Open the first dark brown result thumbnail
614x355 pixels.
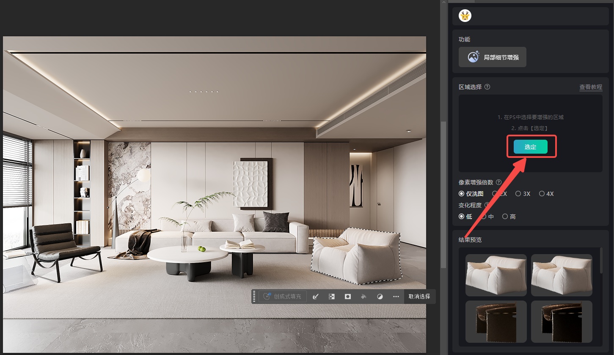[x=496, y=322]
